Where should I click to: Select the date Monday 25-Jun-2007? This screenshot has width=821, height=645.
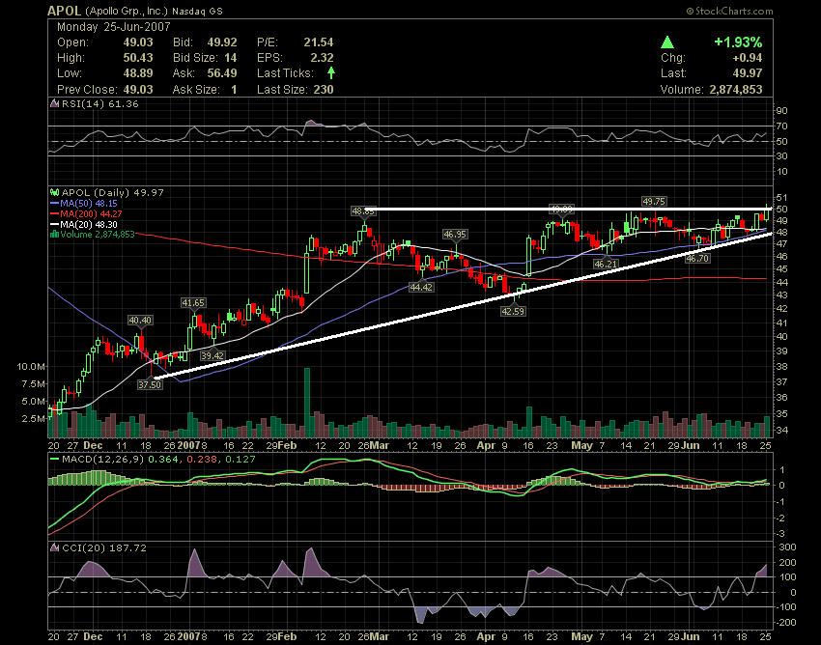click(x=114, y=27)
